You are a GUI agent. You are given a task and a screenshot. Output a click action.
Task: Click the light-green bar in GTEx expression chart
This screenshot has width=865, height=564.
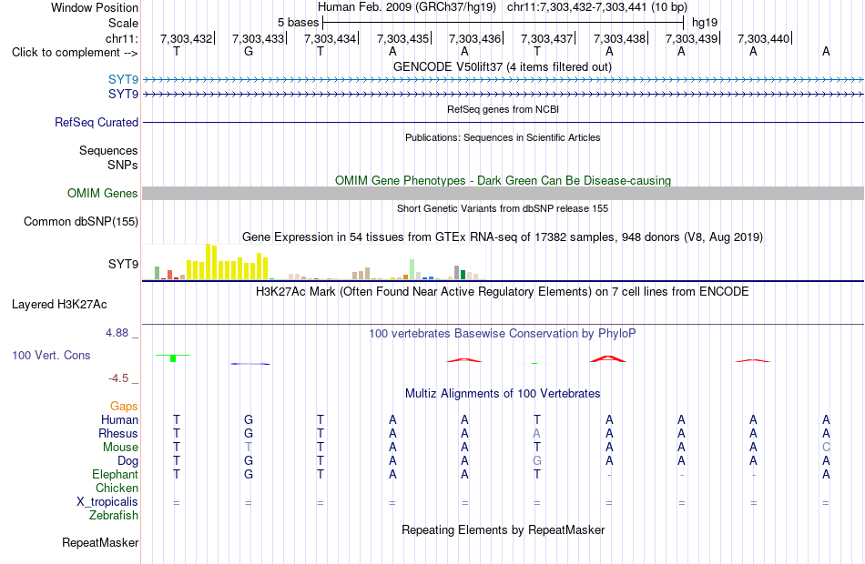click(412, 269)
